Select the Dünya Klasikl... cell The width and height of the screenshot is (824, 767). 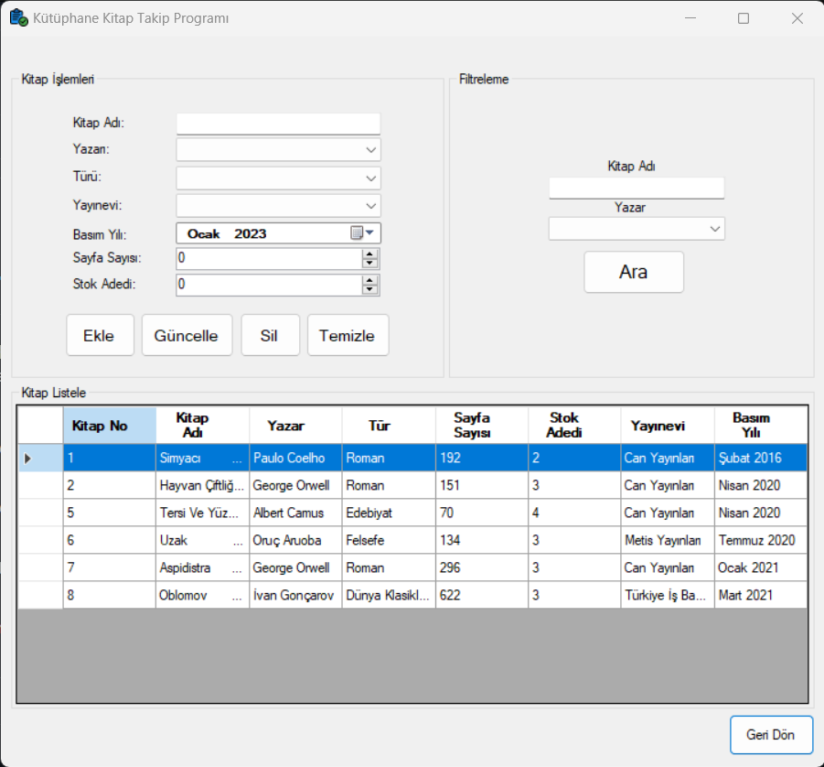tap(389, 595)
